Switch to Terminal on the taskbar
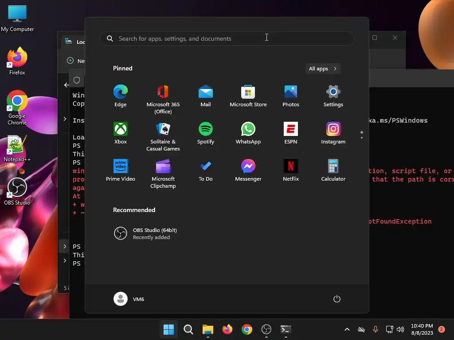454x340 pixels. pos(286,329)
